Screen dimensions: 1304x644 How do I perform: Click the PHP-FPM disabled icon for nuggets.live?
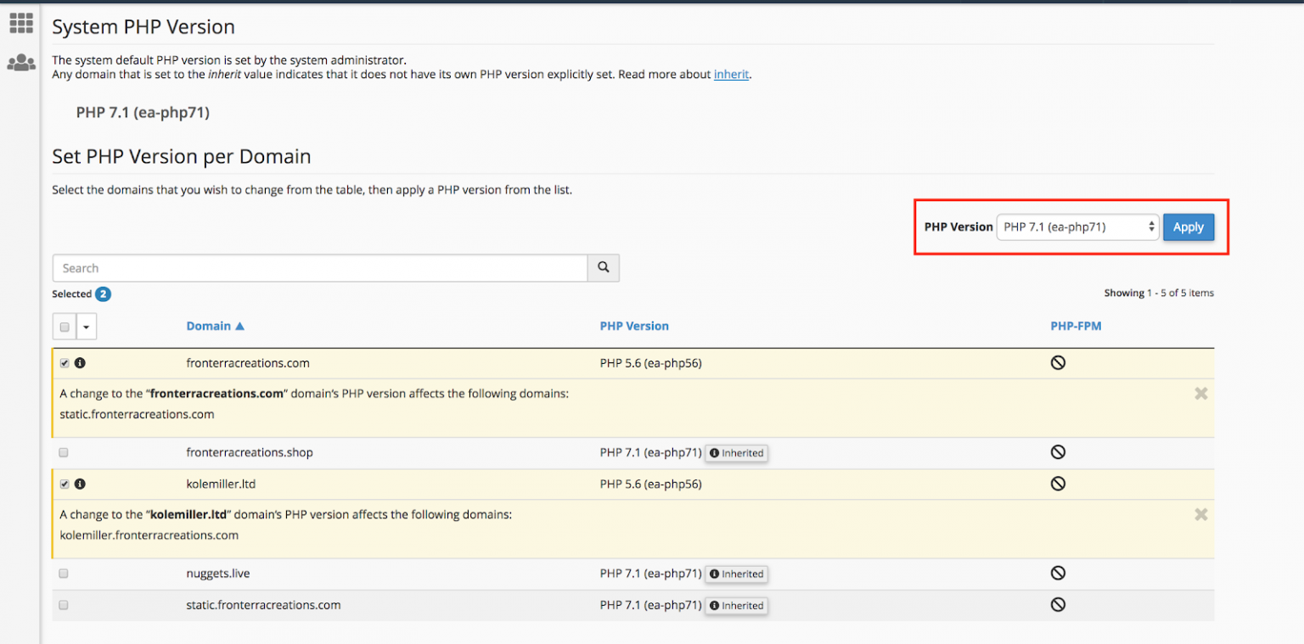click(1058, 573)
